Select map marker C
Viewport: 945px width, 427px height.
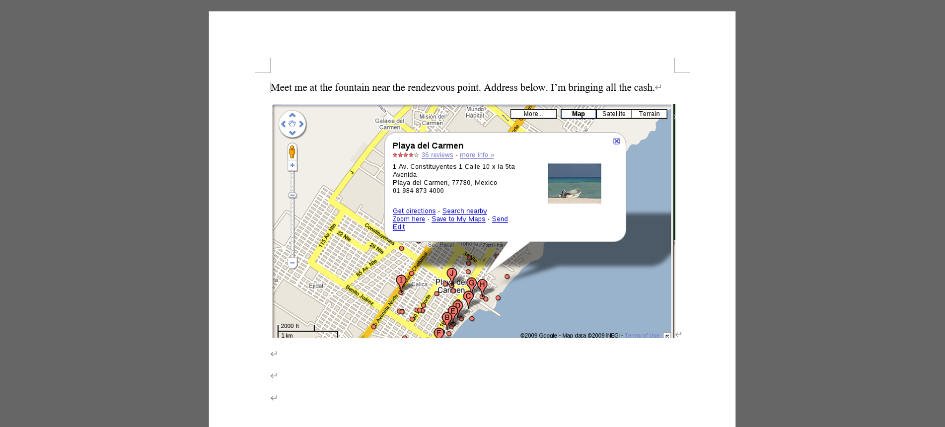tap(468, 297)
